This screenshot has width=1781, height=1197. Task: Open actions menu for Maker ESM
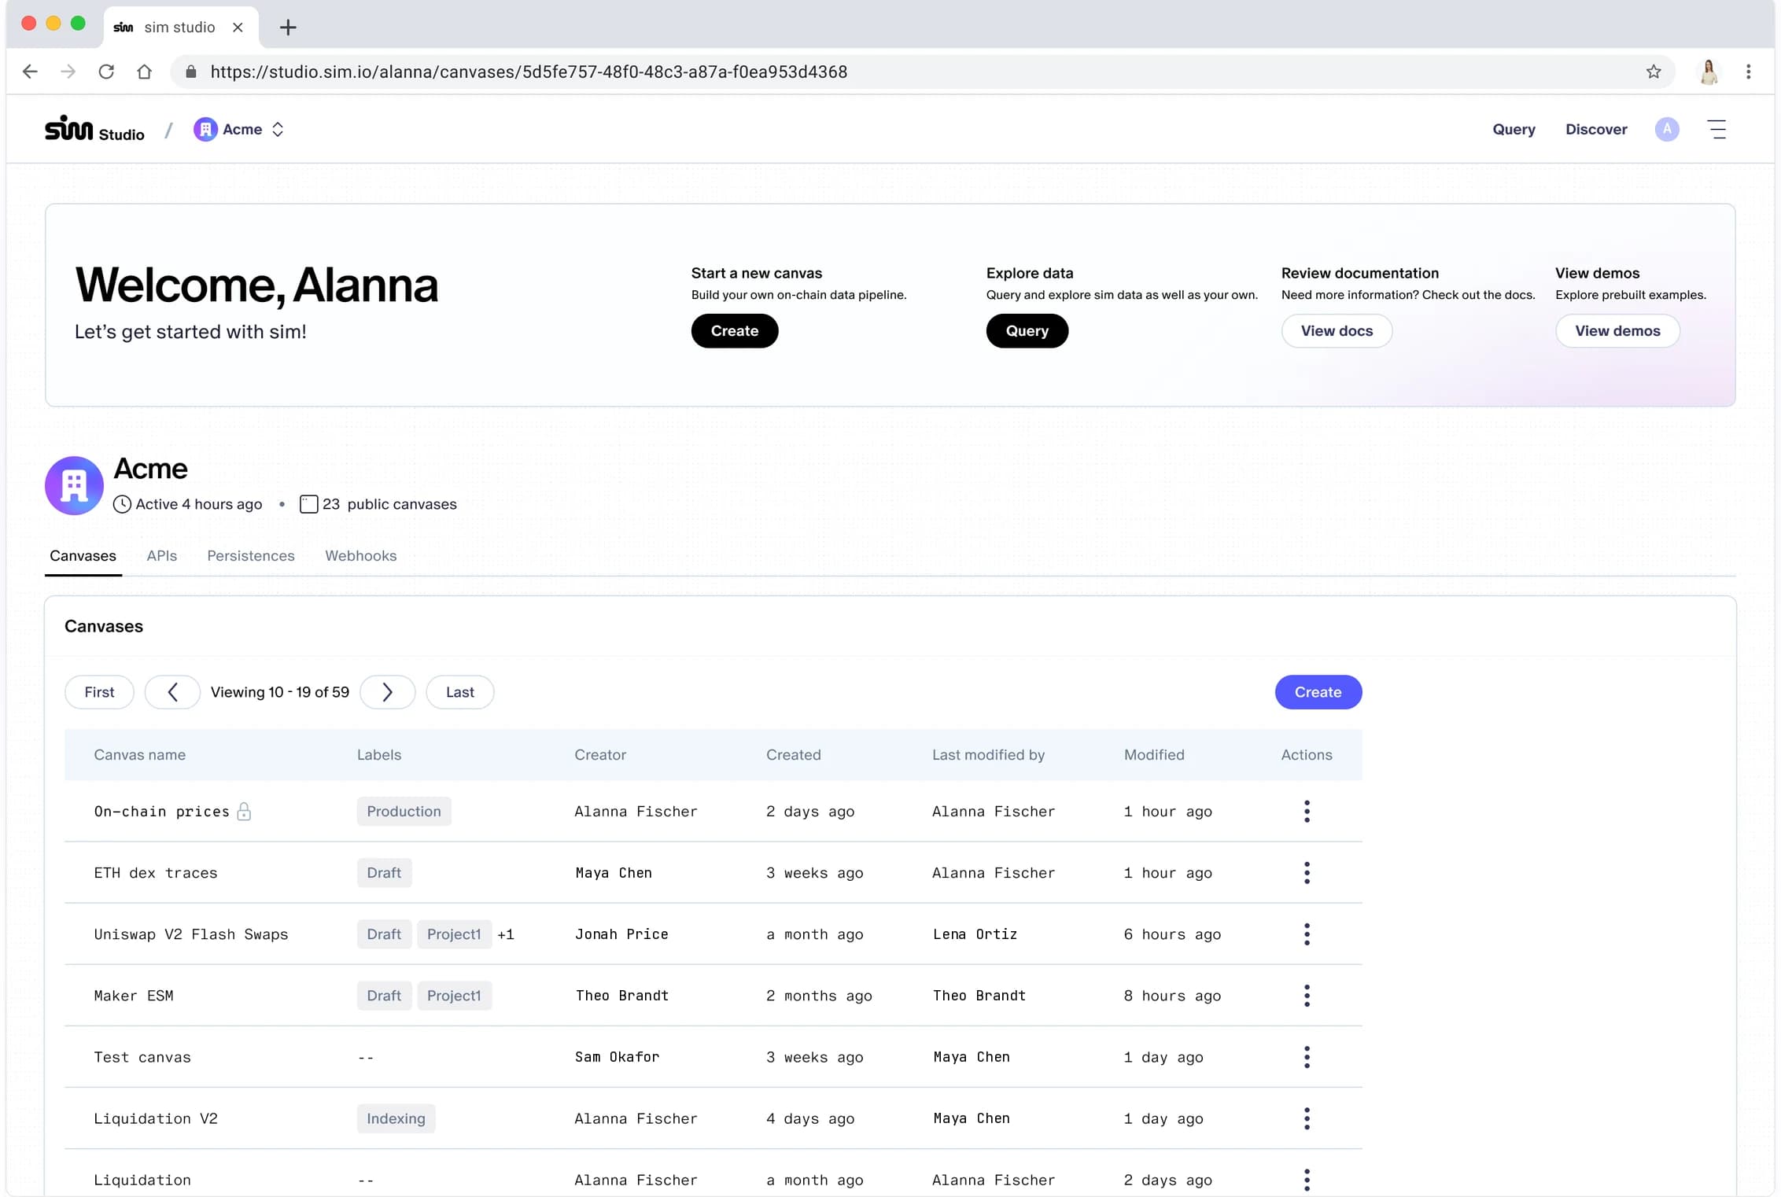(x=1307, y=995)
